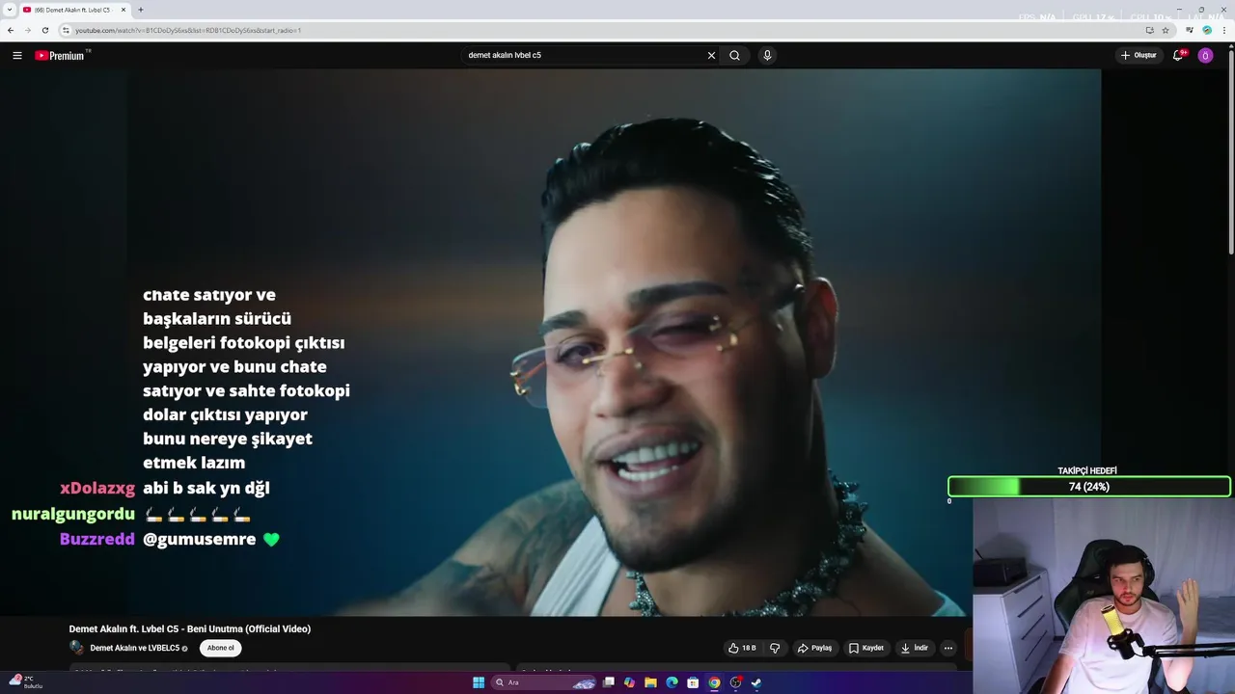Like the video (18 B)
This screenshot has height=694, width=1235.
[x=742, y=648]
